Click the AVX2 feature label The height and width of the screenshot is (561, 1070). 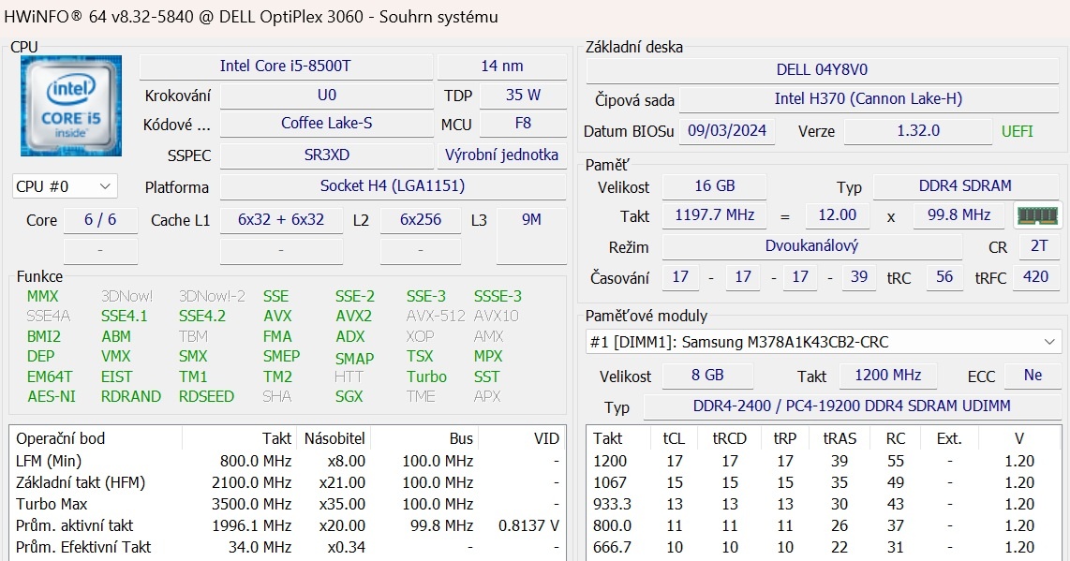tap(353, 317)
